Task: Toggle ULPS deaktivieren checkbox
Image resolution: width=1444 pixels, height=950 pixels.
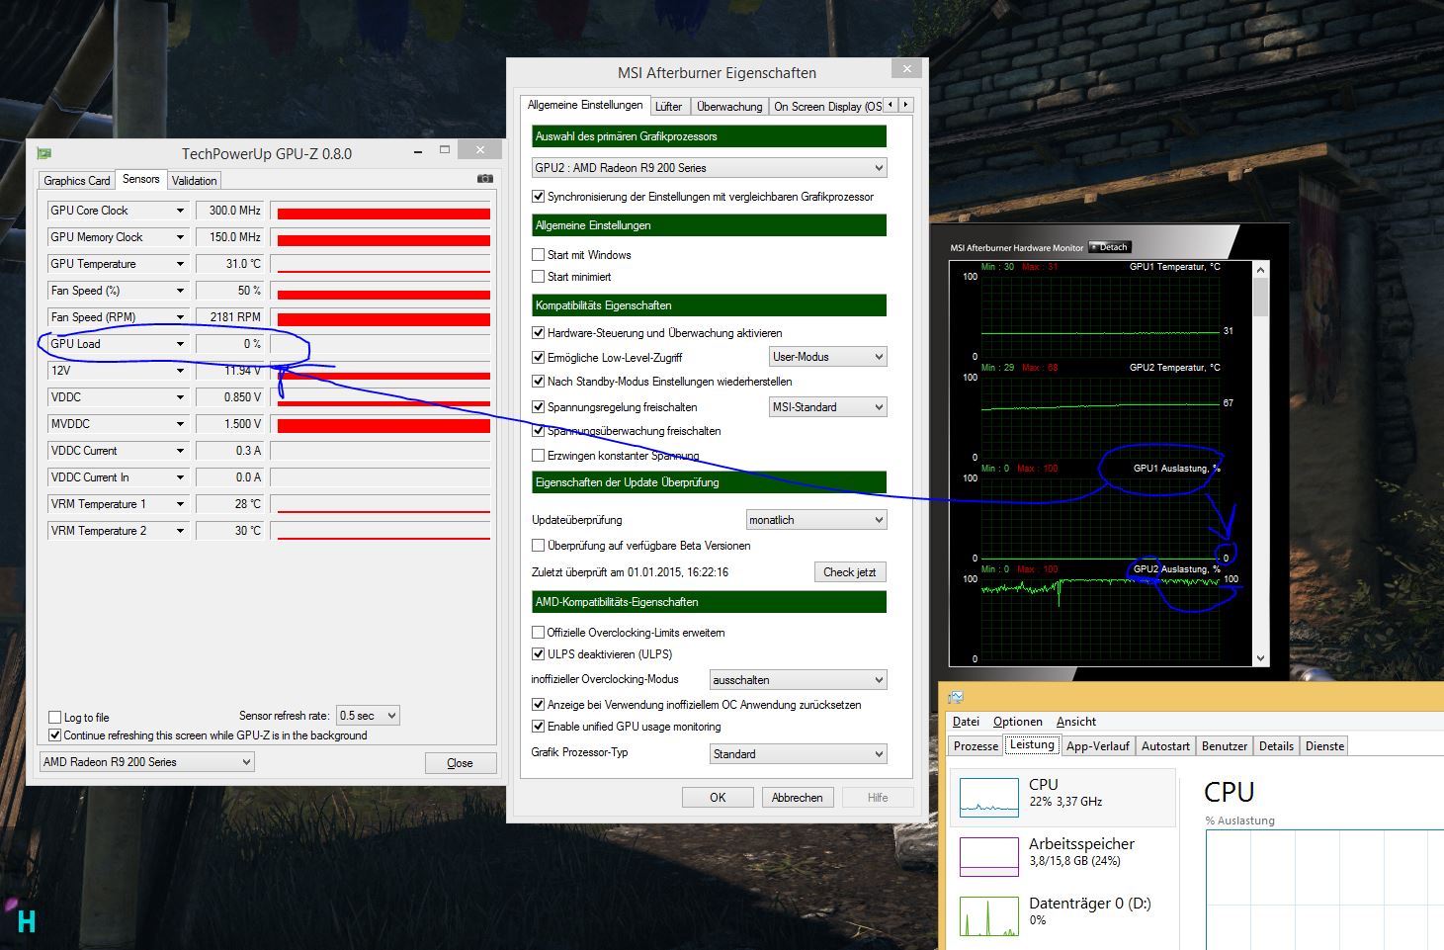Action: [539, 654]
